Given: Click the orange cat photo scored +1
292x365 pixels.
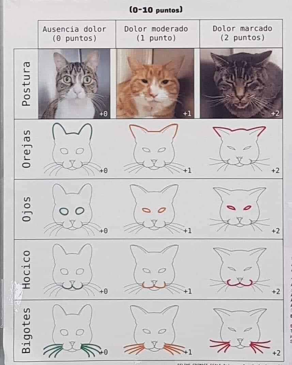Looking at the screenshot, I should (155, 83).
